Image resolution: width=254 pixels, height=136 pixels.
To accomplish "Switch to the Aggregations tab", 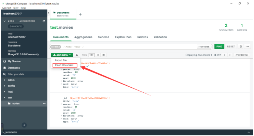I will [83, 37].
